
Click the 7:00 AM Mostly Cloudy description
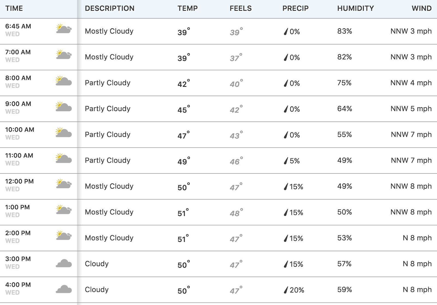[109, 57]
